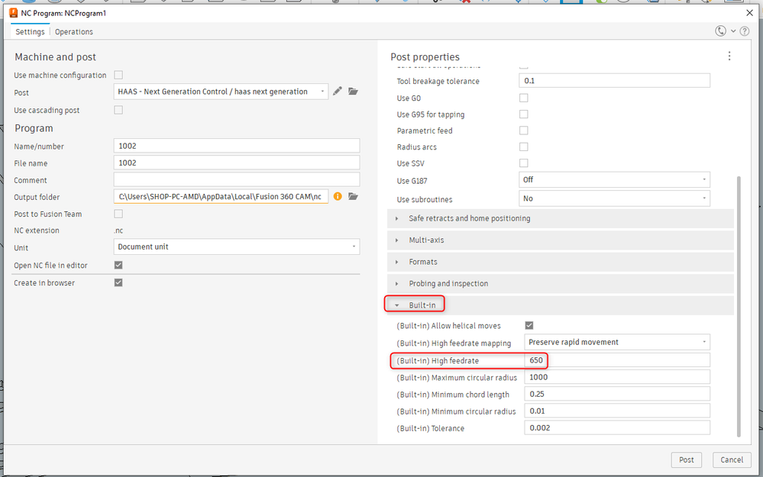763x477 pixels.
Task: Click the Output folder path field
Action: (221, 196)
